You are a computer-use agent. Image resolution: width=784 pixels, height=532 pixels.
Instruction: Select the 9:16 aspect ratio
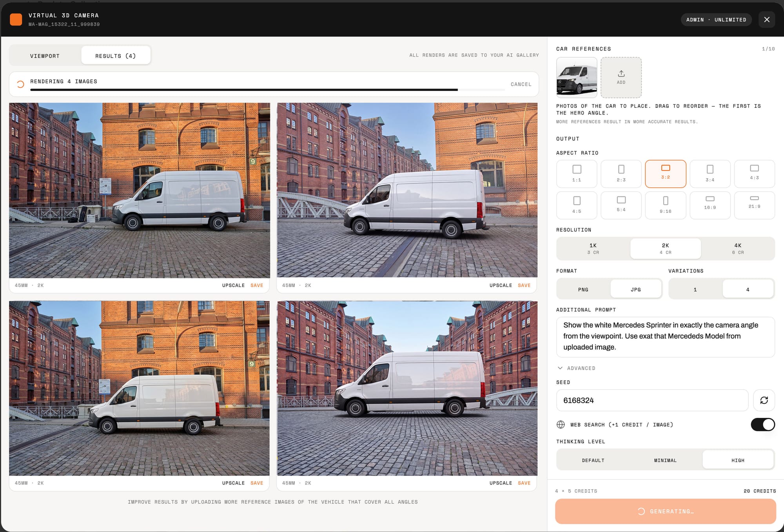[x=666, y=205]
